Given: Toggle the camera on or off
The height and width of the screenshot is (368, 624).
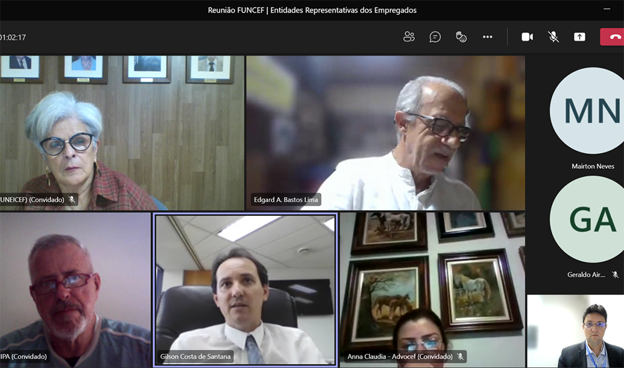Looking at the screenshot, I should [527, 37].
